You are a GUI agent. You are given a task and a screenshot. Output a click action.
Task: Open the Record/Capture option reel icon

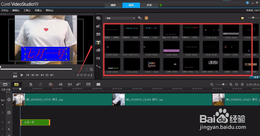click(51, 85)
